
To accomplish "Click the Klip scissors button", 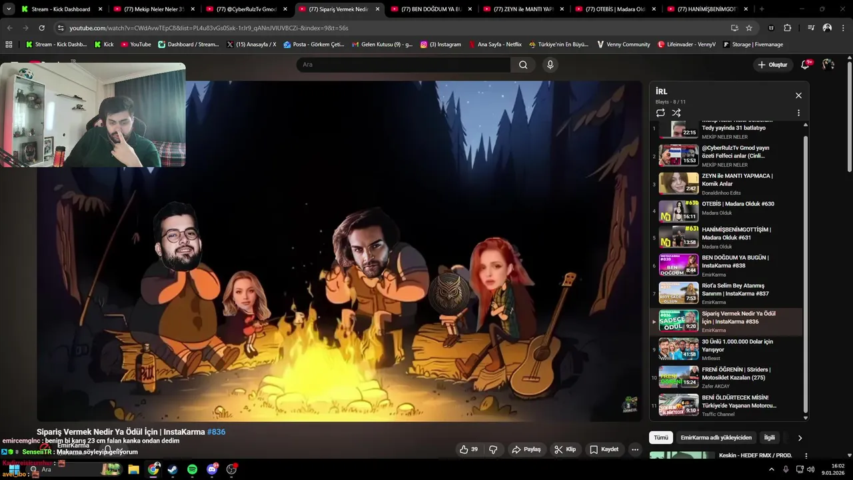I will point(565,449).
